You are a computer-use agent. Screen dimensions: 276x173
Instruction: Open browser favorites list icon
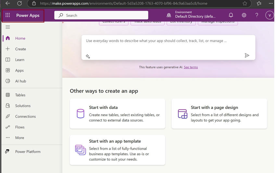pyautogui.click(x=259, y=3)
